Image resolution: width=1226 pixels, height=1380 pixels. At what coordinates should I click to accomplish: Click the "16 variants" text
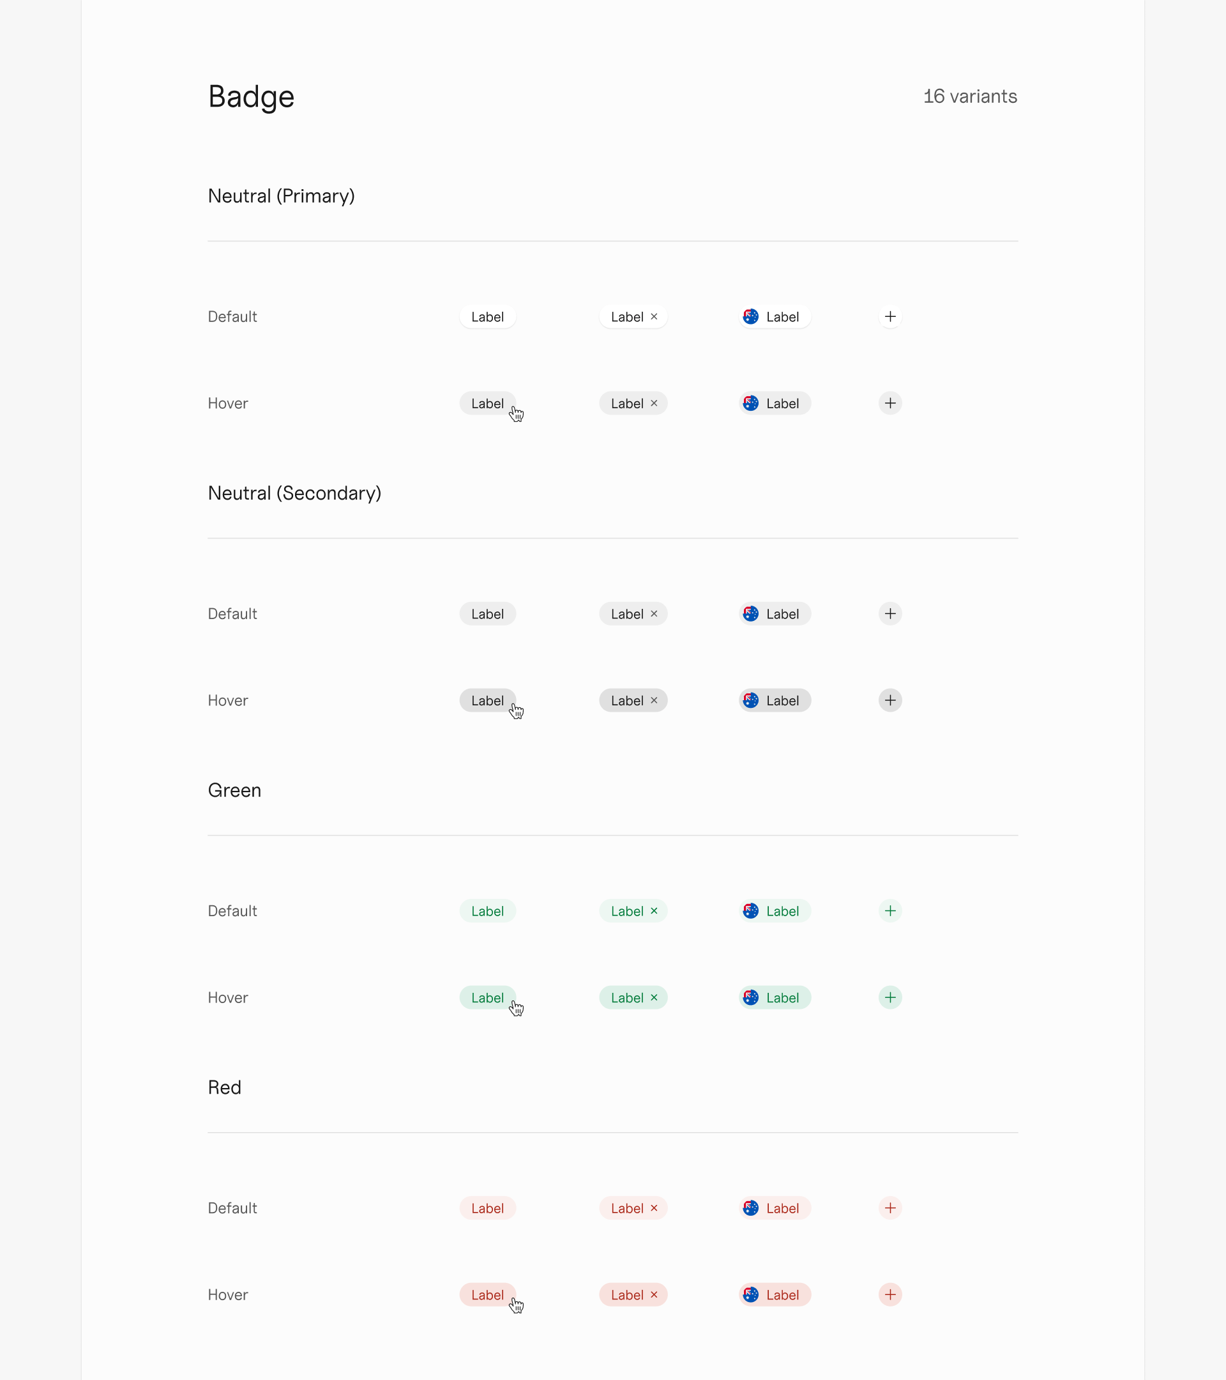coord(969,96)
